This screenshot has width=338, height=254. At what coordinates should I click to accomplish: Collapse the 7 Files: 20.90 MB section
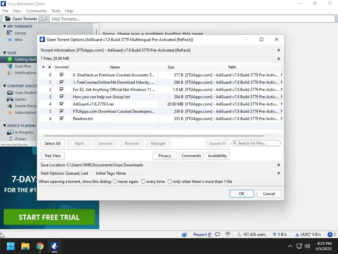pyautogui.click(x=279, y=59)
